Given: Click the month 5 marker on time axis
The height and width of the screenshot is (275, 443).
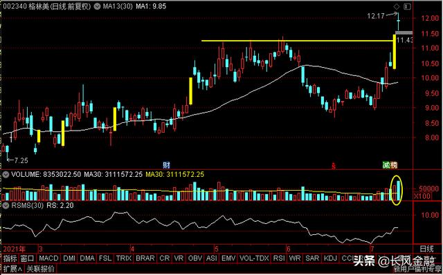Looking at the screenshot, I should [x=217, y=249].
